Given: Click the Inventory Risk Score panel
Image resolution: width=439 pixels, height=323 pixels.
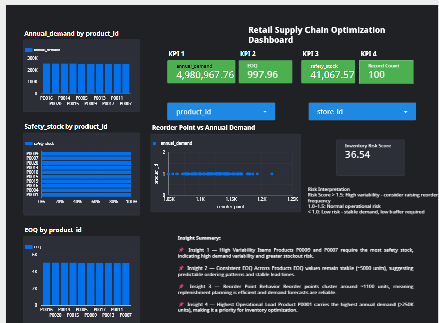Looking at the screenshot, I should [x=370, y=157].
